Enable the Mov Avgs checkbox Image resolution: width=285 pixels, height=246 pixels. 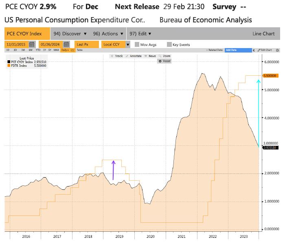coord(136,44)
